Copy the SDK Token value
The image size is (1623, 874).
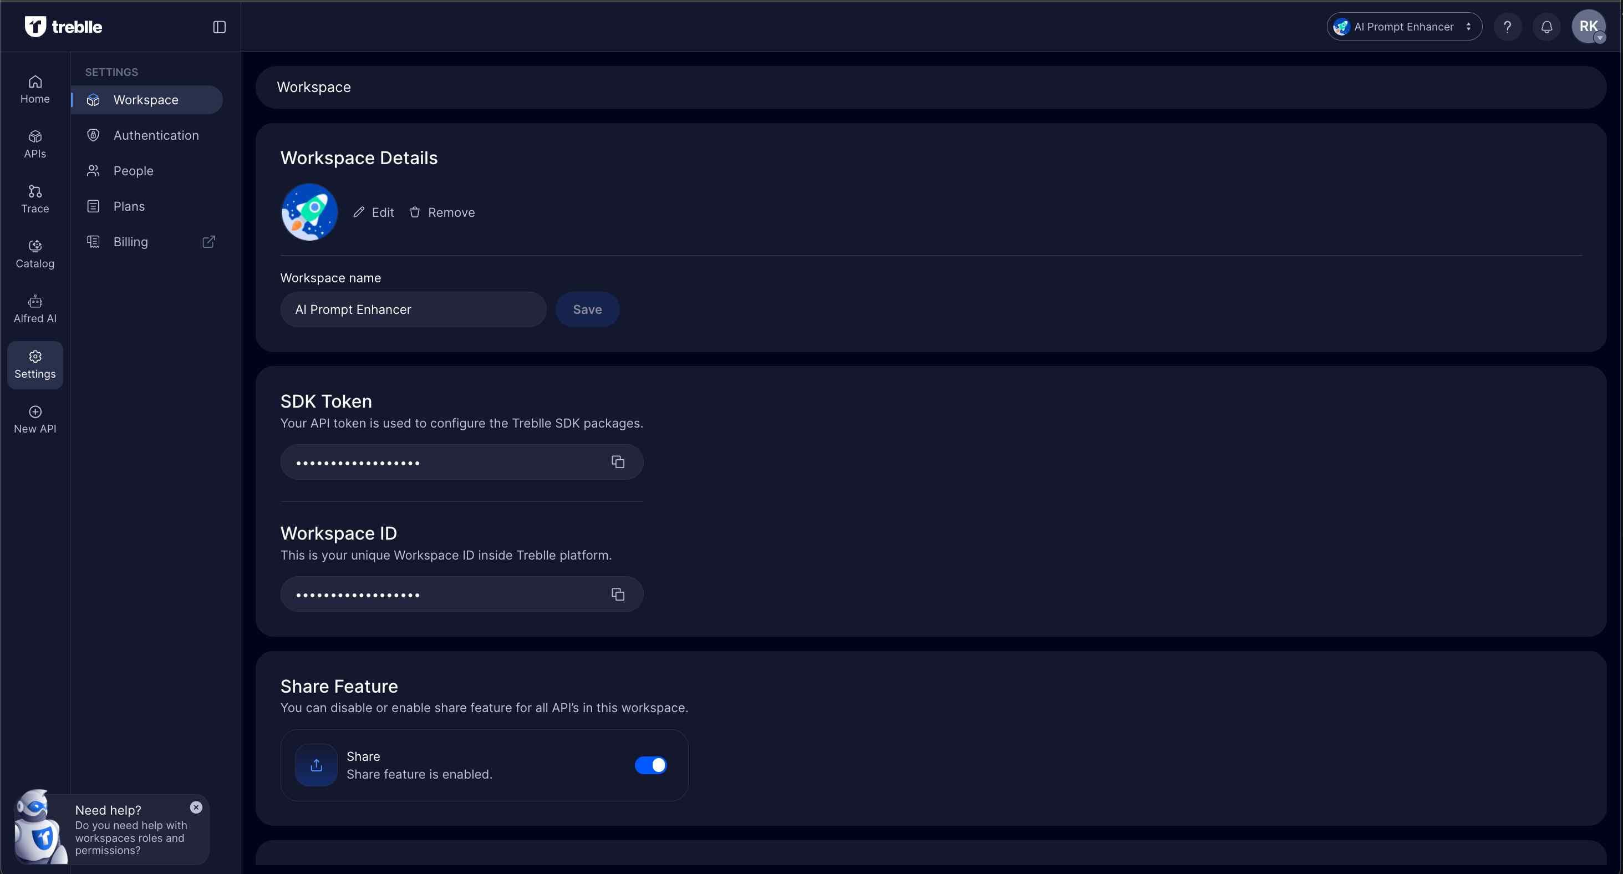coord(618,462)
